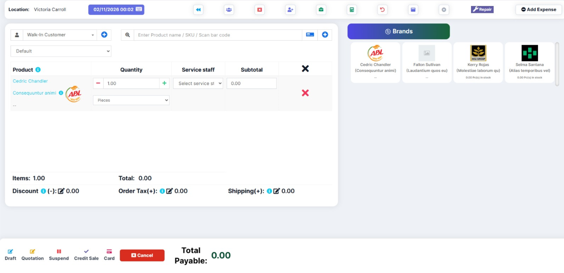564x273 pixels.
Task: Remove the product row with red X
Action: (x=305, y=93)
